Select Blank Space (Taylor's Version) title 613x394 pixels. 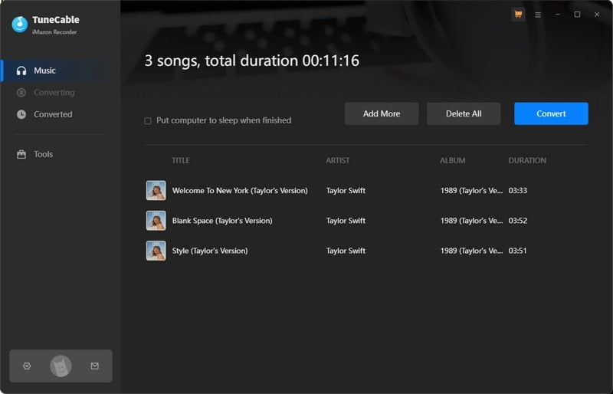[222, 221]
